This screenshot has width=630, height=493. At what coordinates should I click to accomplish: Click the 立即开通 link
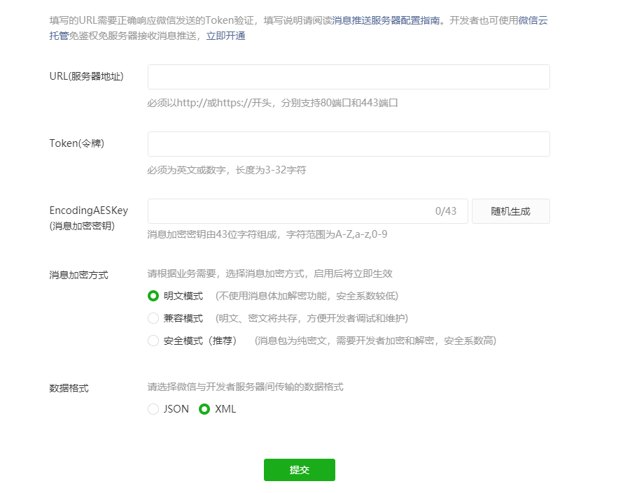[x=226, y=36]
